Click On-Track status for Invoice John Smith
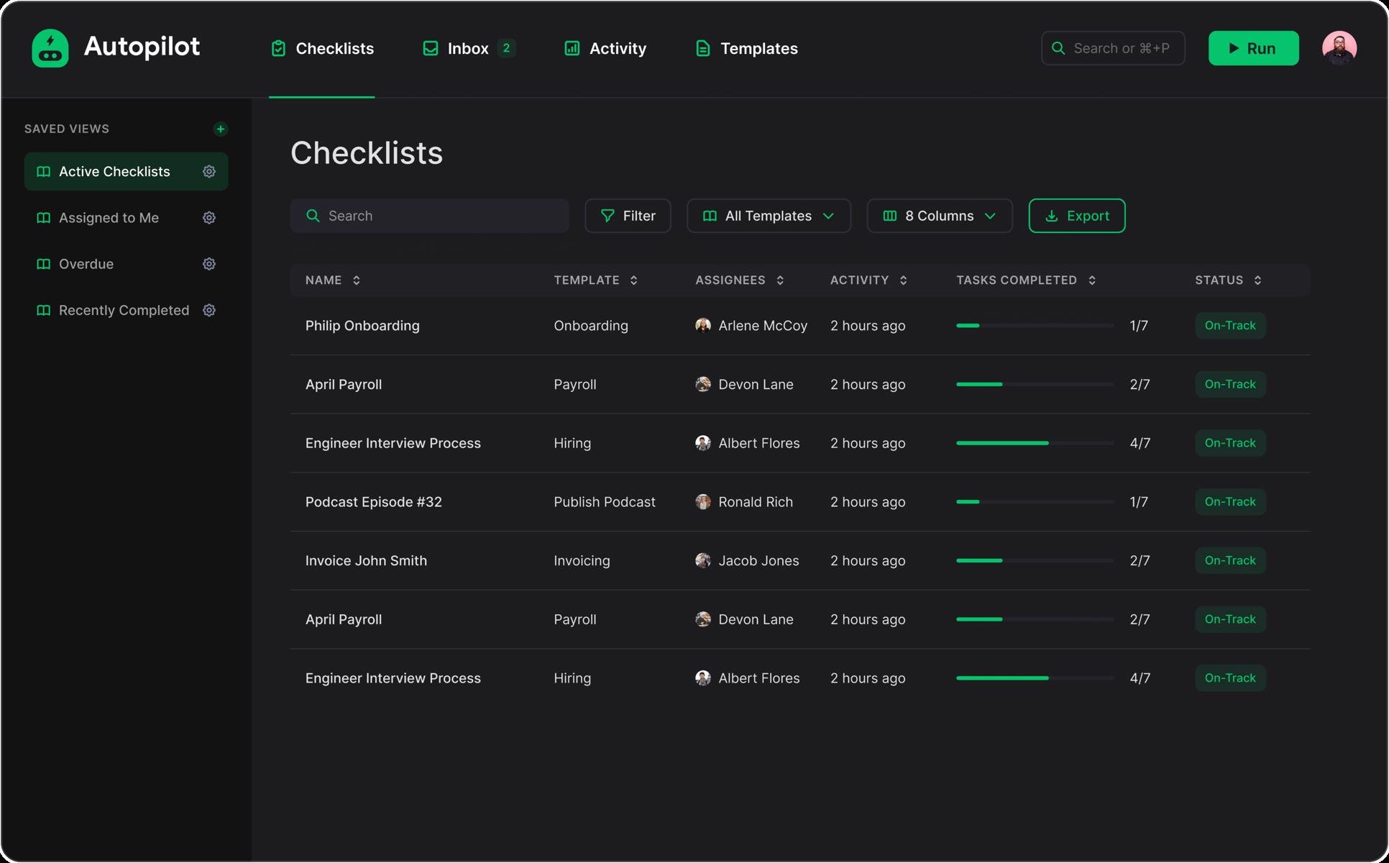 (1230, 560)
